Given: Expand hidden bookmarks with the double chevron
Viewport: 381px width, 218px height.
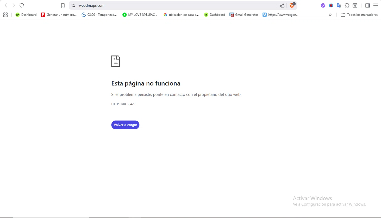Looking at the screenshot, I should pyautogui.click(x=330, y=15).
